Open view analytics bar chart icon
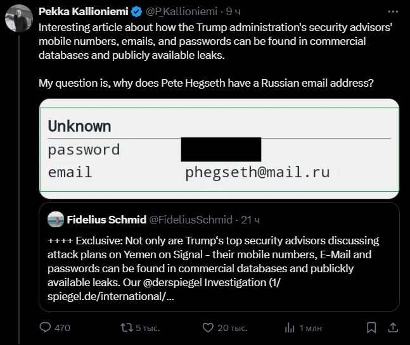 tap(290, 327)
